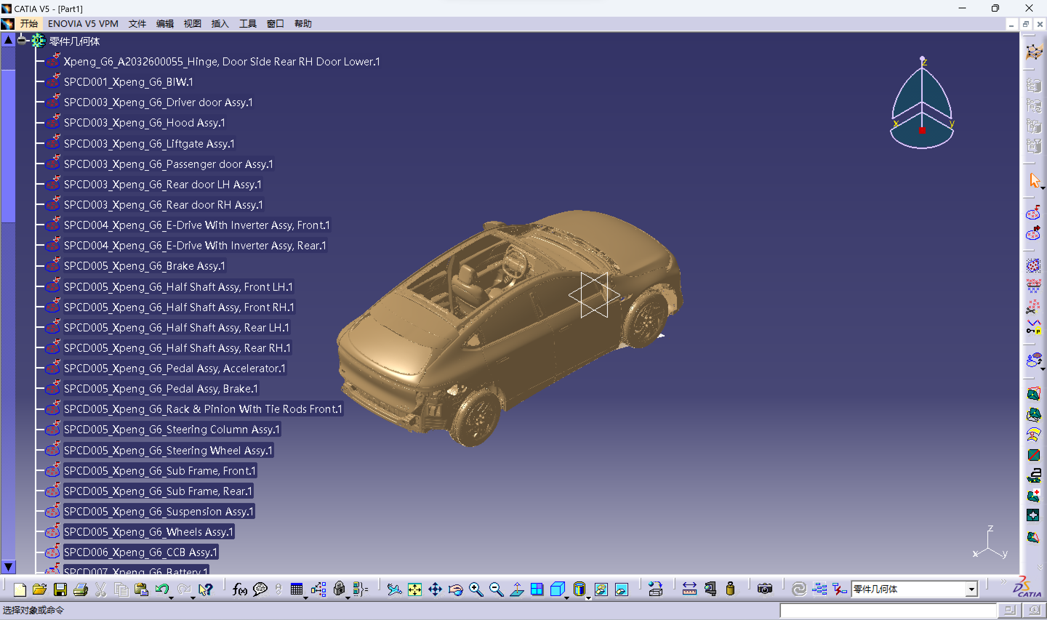The image size is (1047, 620).
Task: Click the Sketcher icon atop right toolbar
Action: click(x=1034, y=52)
